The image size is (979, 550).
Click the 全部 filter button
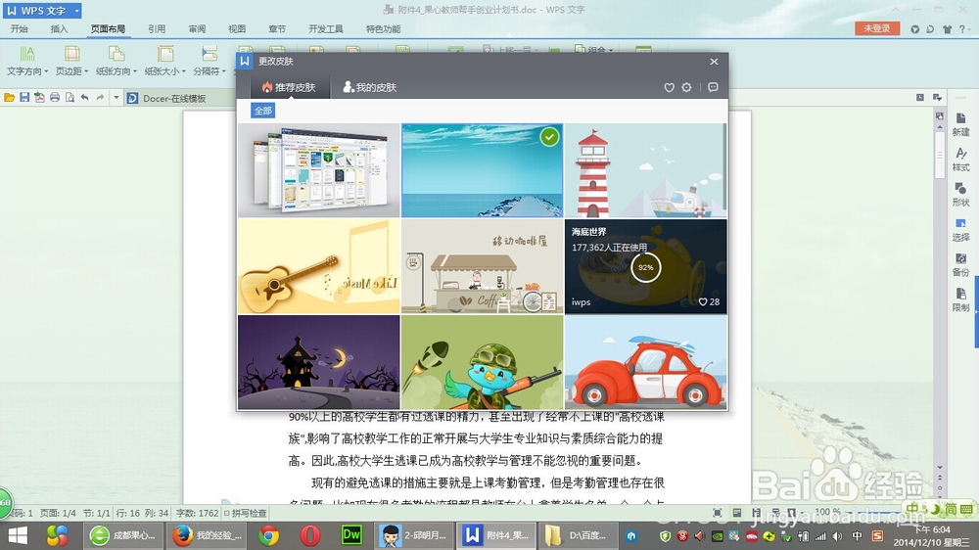coord(262,111)
